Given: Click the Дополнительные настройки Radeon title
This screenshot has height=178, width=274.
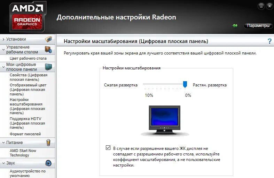Looking at the screenshot, I should [116, 17].
